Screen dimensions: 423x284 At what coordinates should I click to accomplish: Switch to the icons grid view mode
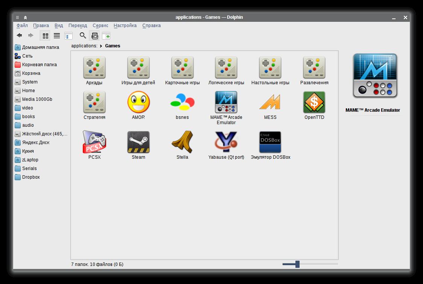click(45, 36)
